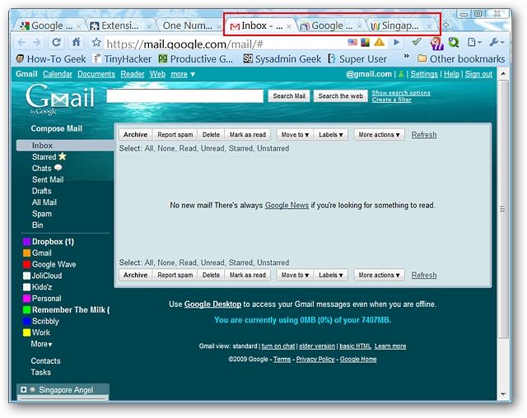
Task: Switch to the Singap... tab
Action: (401, 26)
